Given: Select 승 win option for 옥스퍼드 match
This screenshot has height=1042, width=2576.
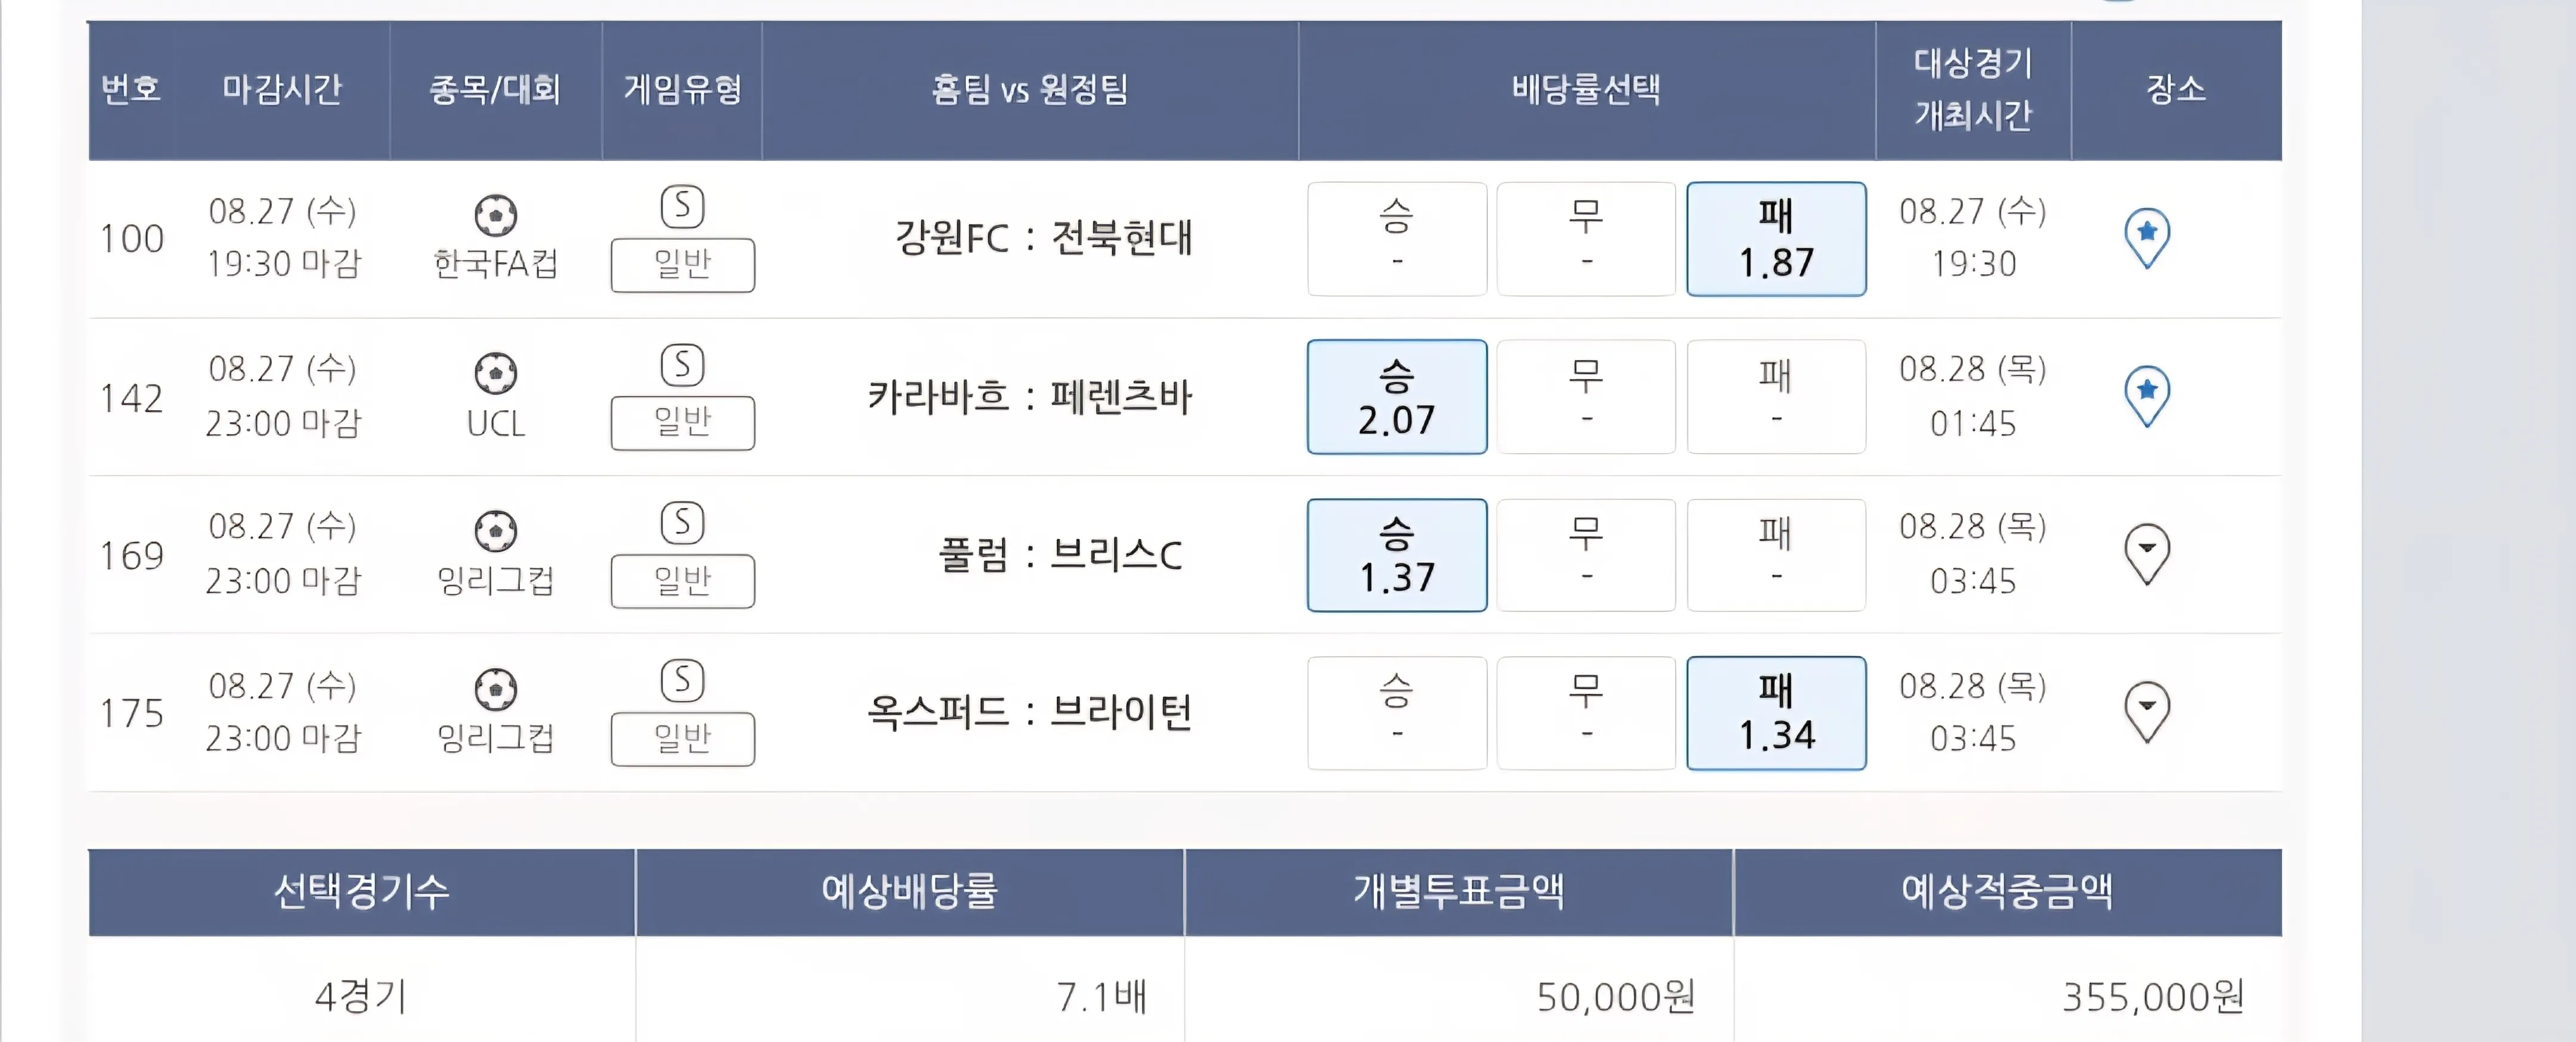Looking at the screenshot, I should click(1396, 713).
